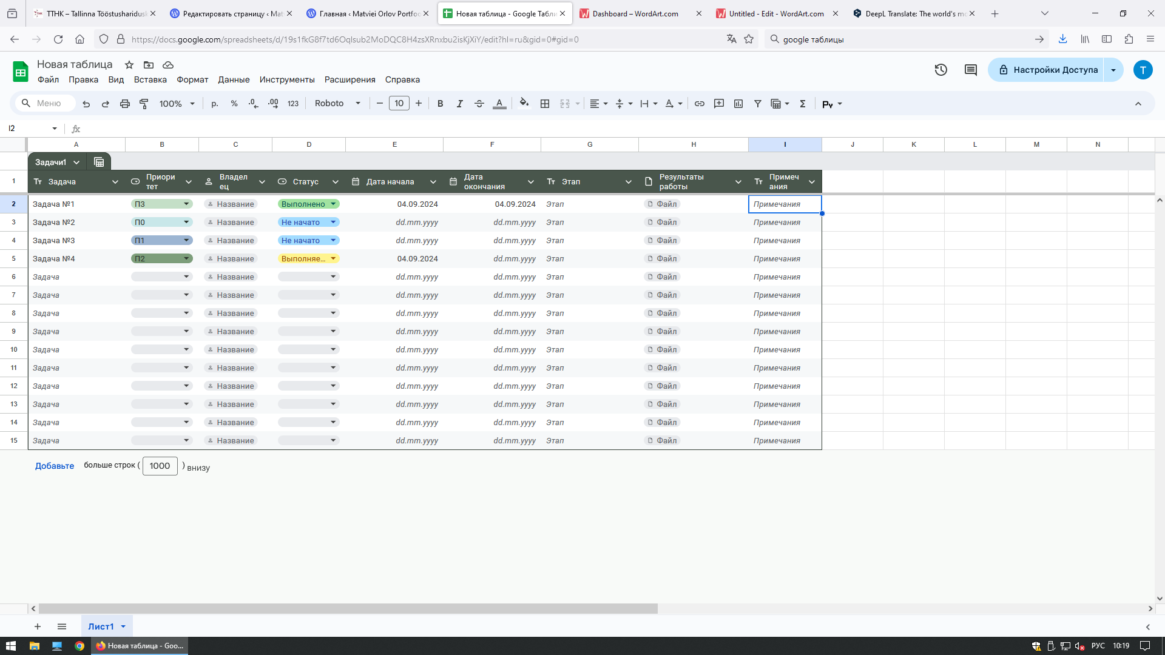Screen dimensions: 1165x655
Task: Open status dropdown for Задача №1
Action: (x=334, y=204)
